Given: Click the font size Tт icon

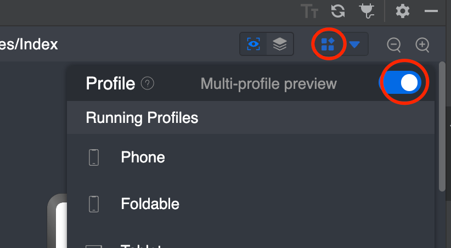Looking at the screenshot, I should tap(309, 11).
